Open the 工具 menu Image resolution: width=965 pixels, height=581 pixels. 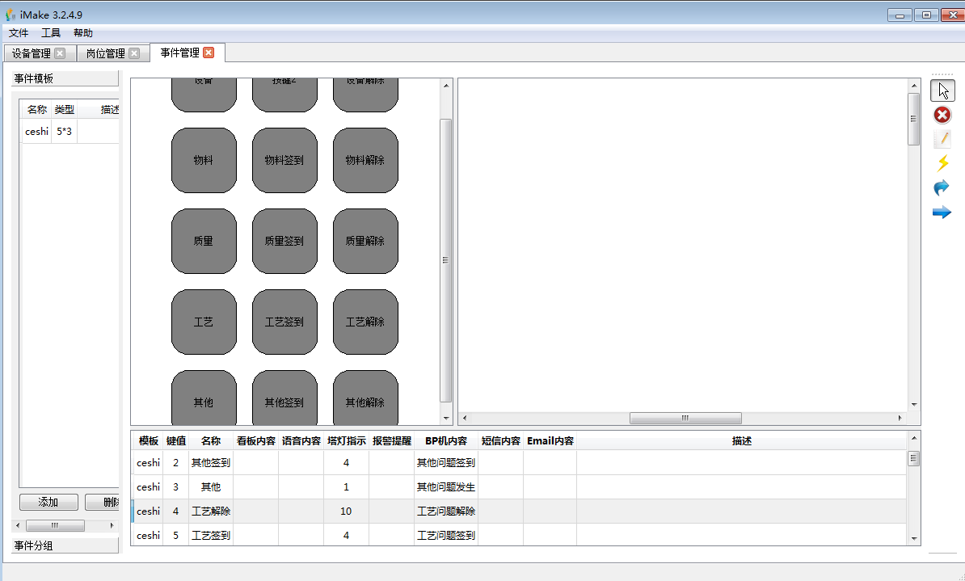(51, 33)
